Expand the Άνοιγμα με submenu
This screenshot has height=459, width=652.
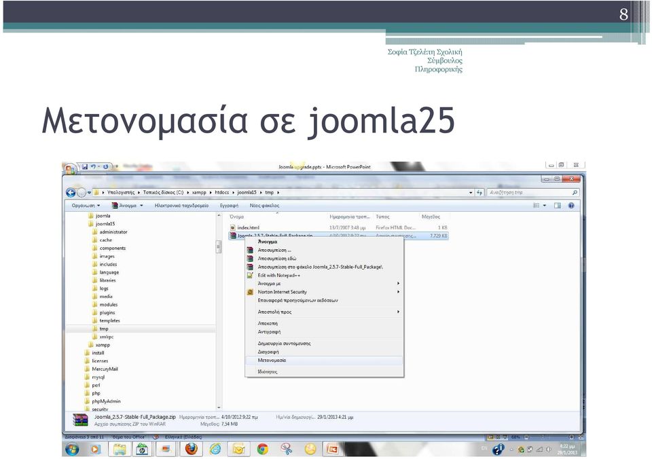pos(325,284)
